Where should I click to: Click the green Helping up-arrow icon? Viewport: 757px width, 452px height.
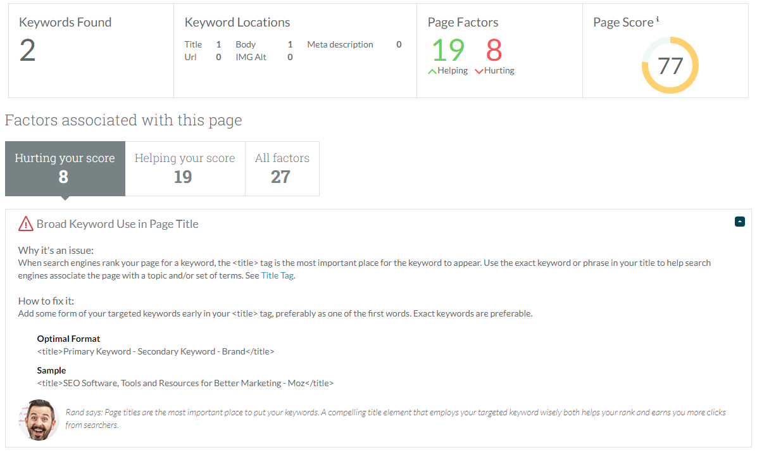pyautogui.click(x=432, y=72)
